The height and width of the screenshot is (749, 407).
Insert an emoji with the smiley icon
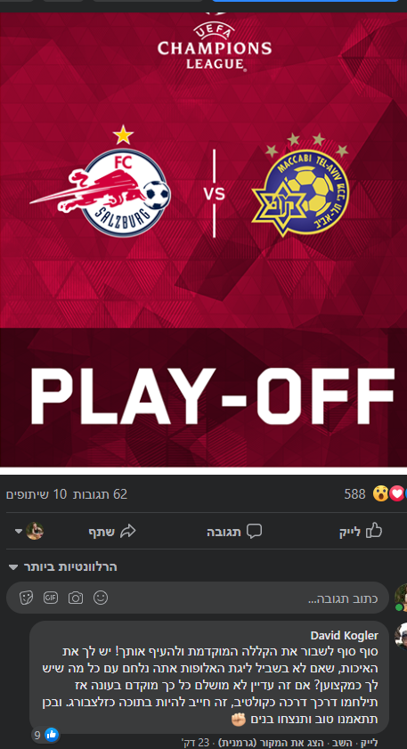(101, 598)
